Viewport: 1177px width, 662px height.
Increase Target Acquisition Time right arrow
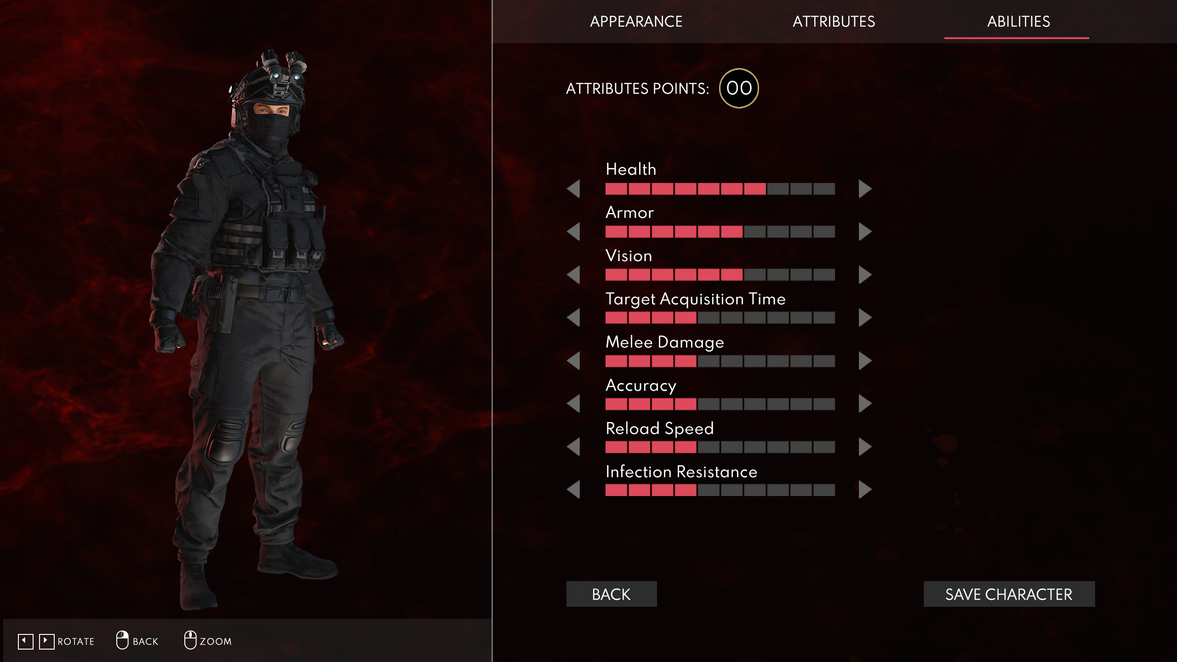pyautogui.click(x=865, y=318)
